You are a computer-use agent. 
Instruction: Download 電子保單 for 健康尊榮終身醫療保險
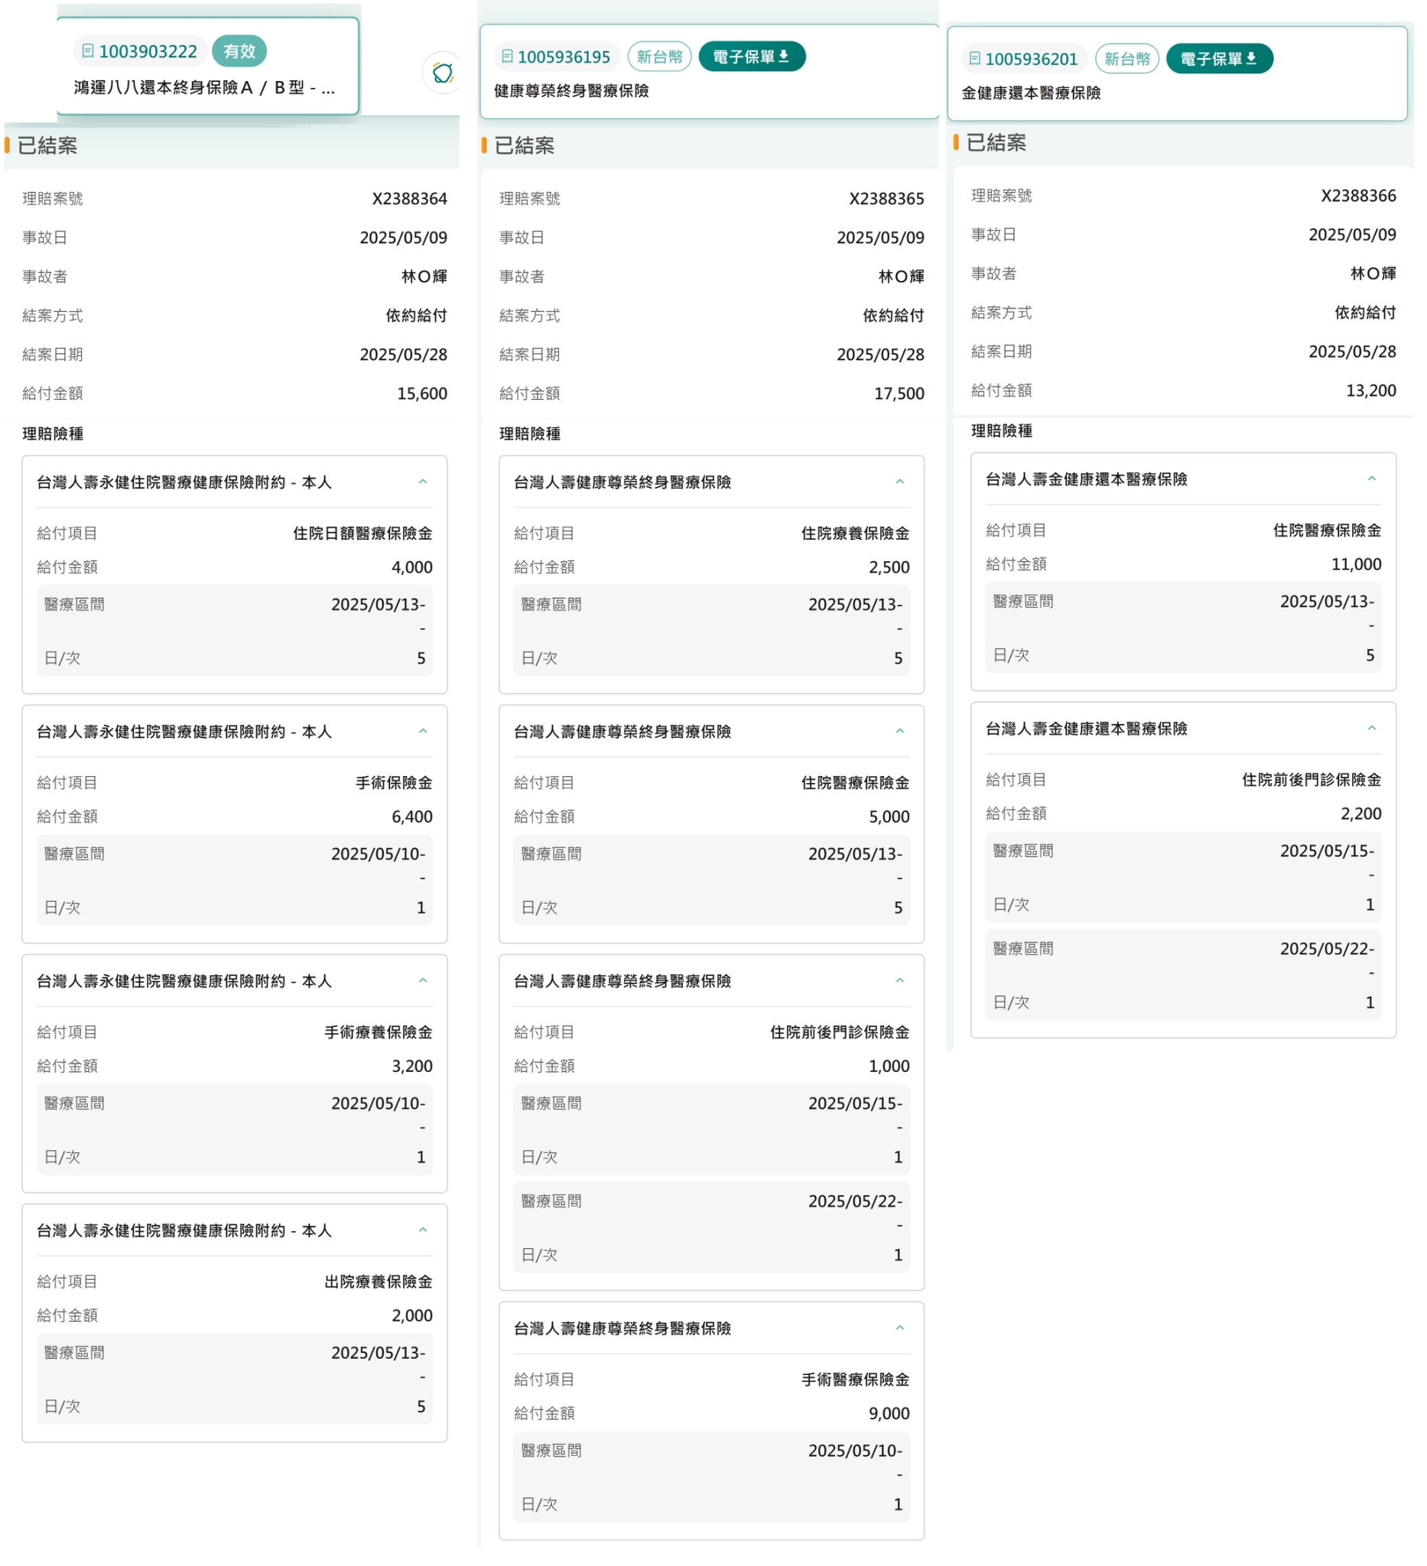coord(751,57)
